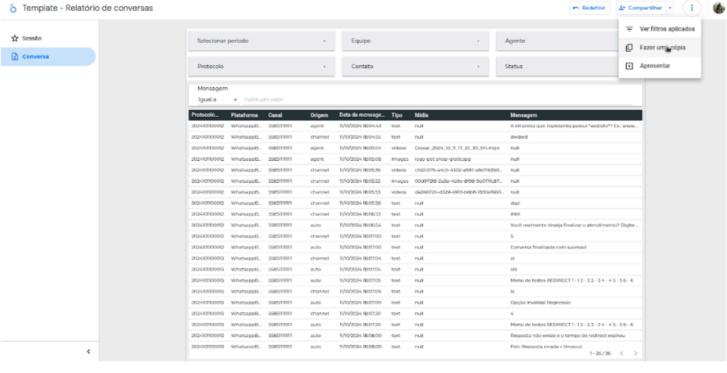Click the message cell 'oi'
This screenshot has width=727, height=373.
coord(512,258)
